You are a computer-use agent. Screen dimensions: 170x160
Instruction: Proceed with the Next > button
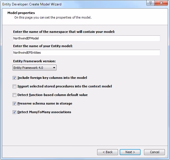coord(130,152)
